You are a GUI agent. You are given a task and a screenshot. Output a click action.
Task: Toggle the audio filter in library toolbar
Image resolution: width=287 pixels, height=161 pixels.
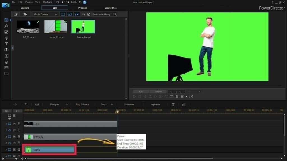77,14
